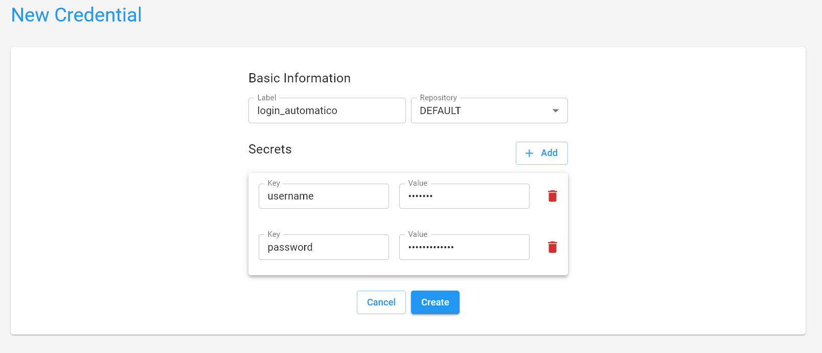Image resolution: width=822 pixels, height=353 pixels.
Task: Click the Label floating caption text
Action: pos(266,98)
